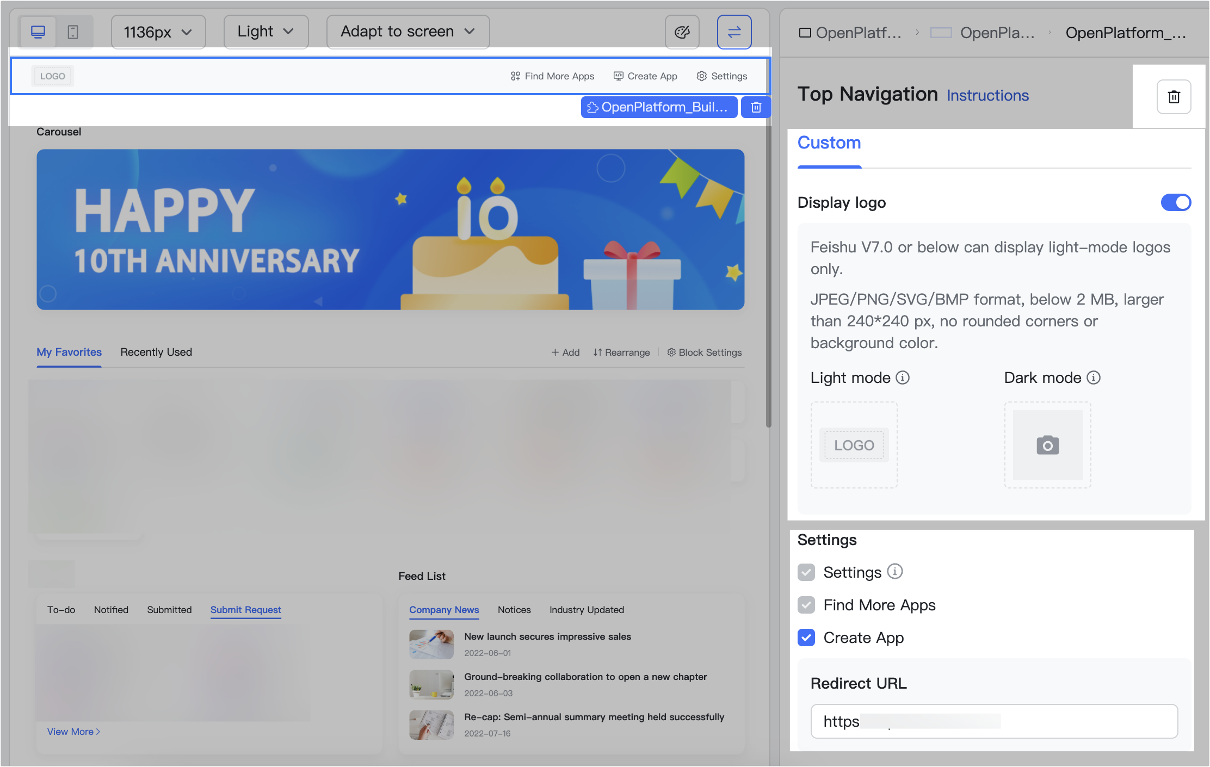The image size is (1210, 767).
Task: Select the OpenPlatform_Buil... component tag
Action: click(659, 107)
